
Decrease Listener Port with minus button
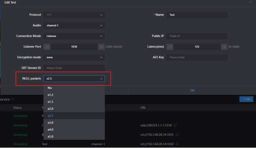(x=47, y=47)
